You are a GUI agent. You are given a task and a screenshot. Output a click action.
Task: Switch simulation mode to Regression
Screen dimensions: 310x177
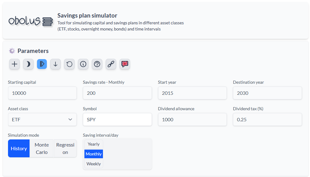[65, 148]
